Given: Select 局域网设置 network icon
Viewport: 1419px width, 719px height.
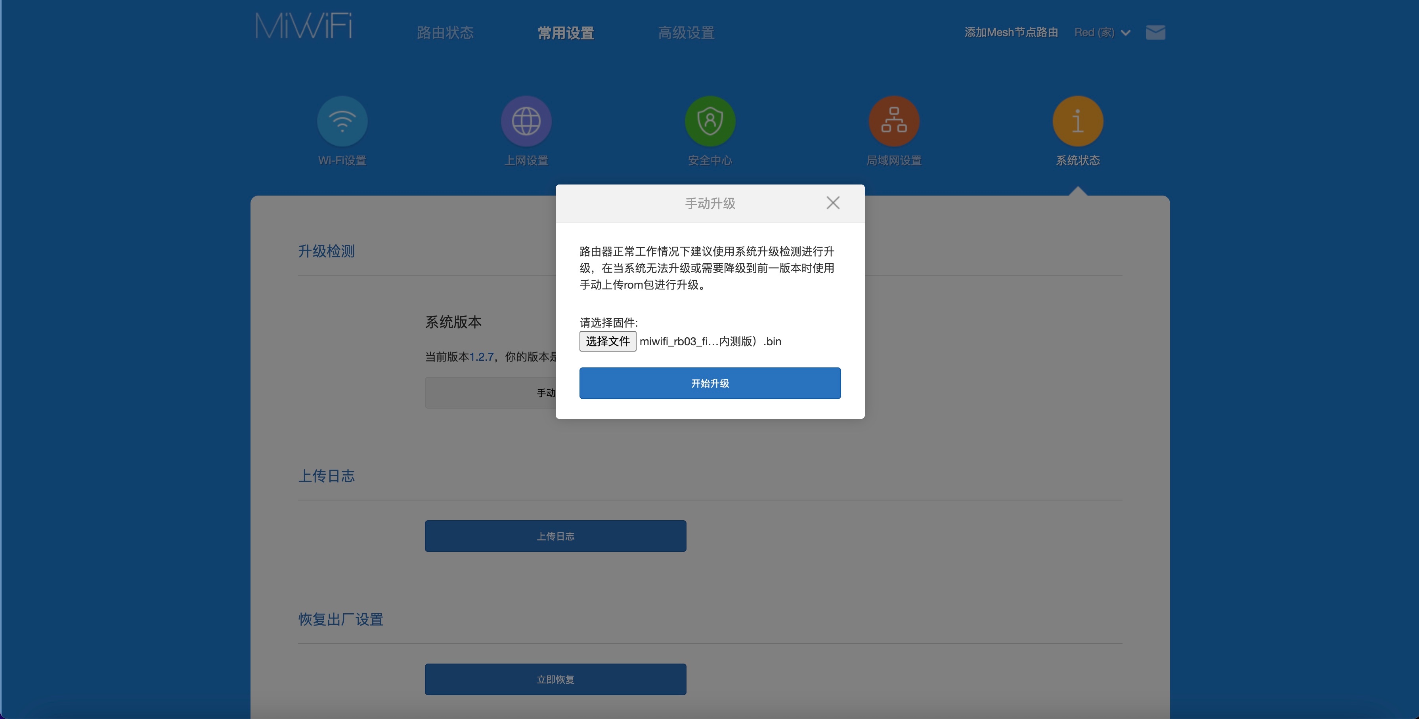Looking at the screenshot, I should [893, 121].
